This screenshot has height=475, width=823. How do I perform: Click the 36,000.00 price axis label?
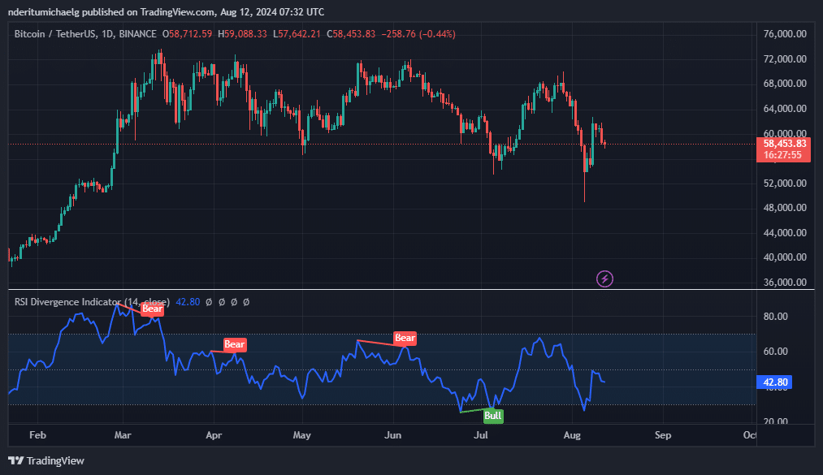[785, 282]
